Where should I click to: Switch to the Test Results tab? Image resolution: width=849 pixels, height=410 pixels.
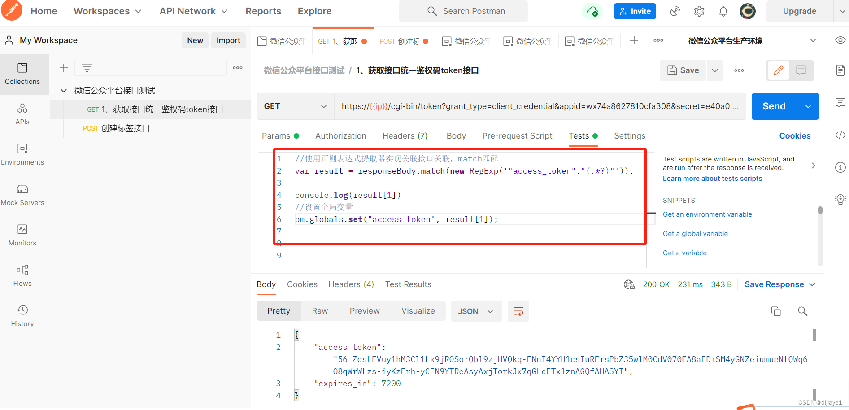pos(408,284)
